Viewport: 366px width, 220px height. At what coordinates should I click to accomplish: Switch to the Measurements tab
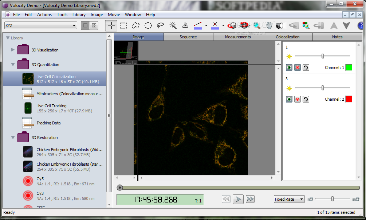coord(238,37)
